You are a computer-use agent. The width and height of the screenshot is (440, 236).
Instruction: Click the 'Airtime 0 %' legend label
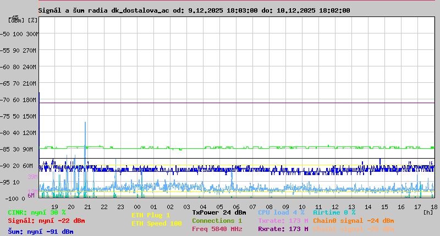(334, 212)
